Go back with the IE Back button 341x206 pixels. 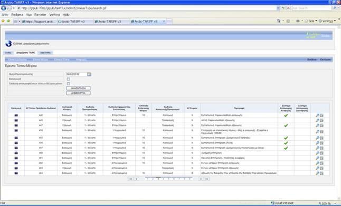pos(4,8)
